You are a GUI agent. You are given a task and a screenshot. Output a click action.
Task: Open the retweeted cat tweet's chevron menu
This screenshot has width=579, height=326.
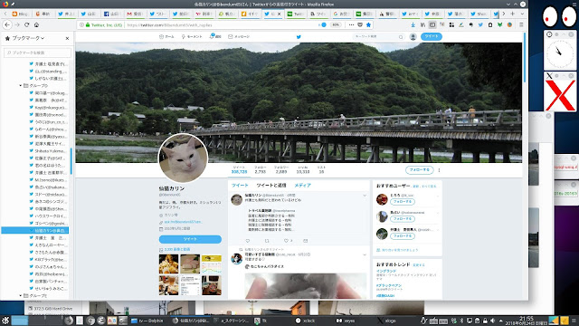pyautogui.click(x=365, y=254)
